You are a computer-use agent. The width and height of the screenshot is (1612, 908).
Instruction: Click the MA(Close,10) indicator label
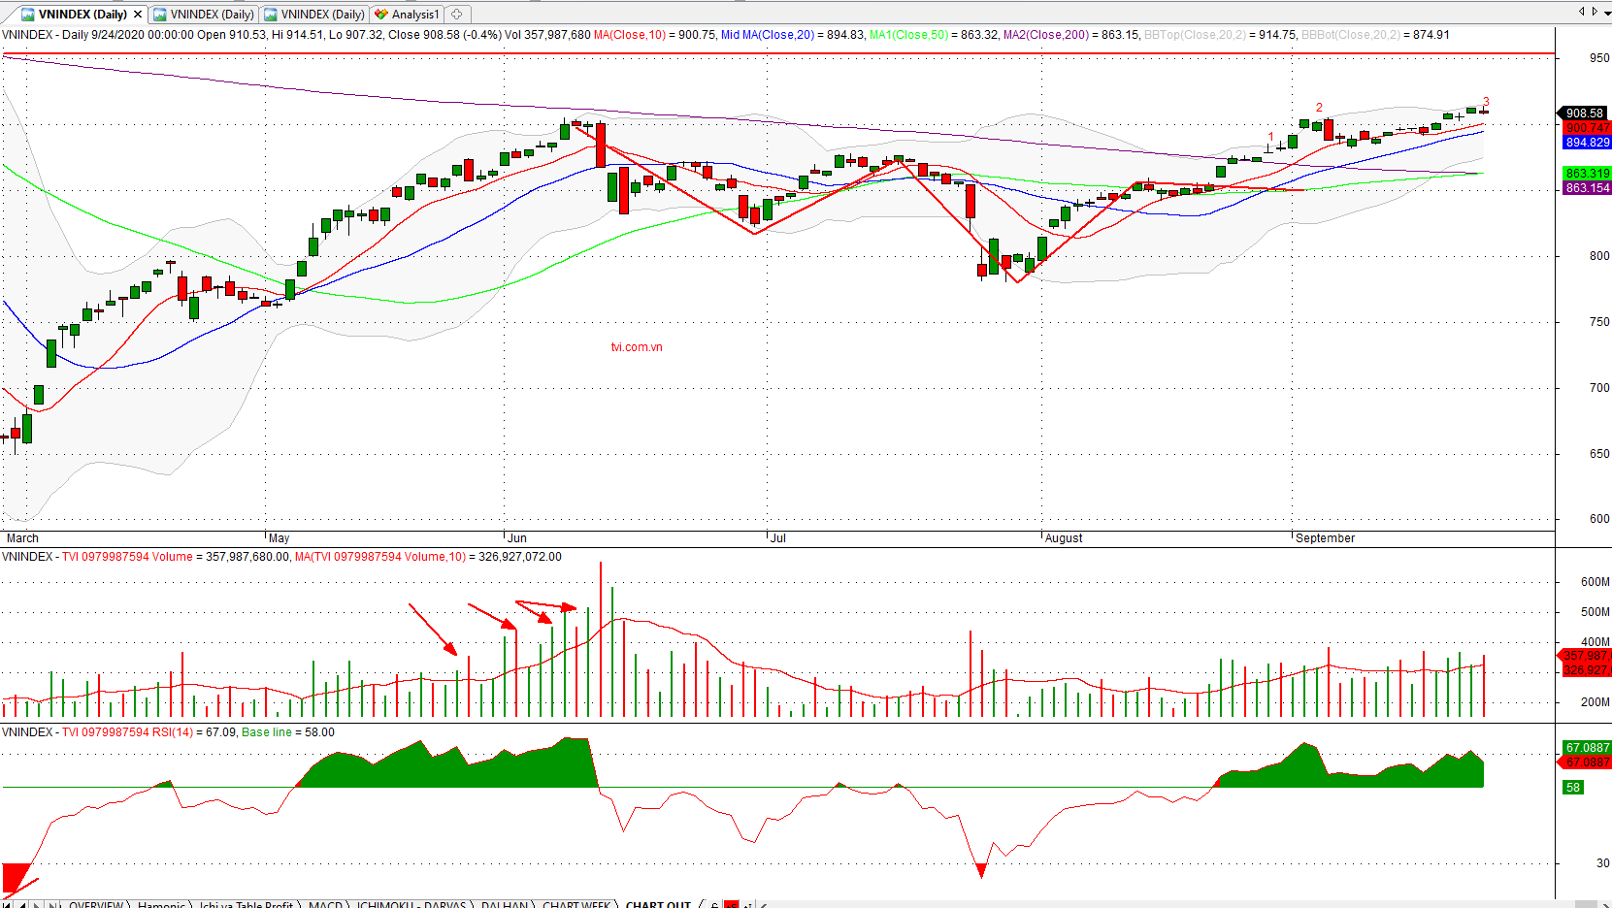[629, 35]
